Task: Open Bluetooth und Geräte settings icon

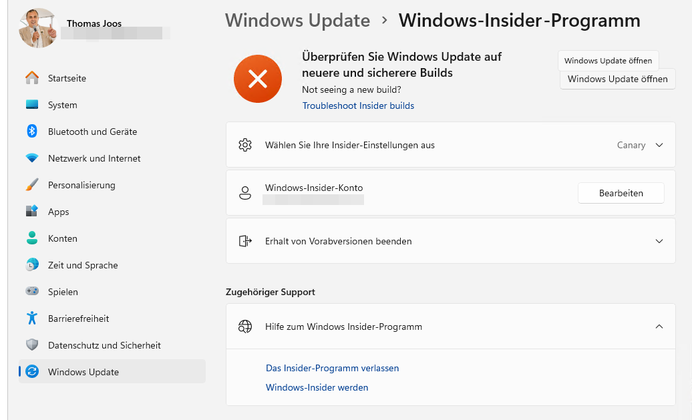Action: tap(32, 132)
